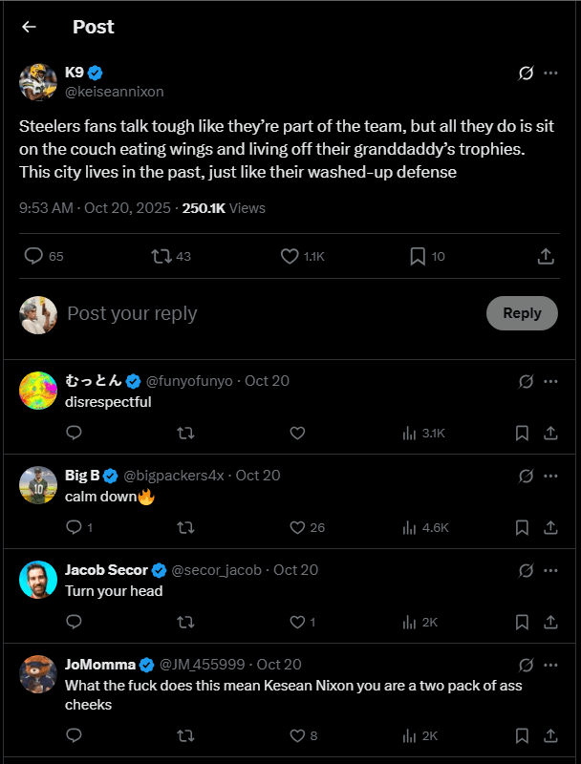This screenshot has width=581, height=764.
Task: Click the Grok icon on K9's post
Action: 525,74
